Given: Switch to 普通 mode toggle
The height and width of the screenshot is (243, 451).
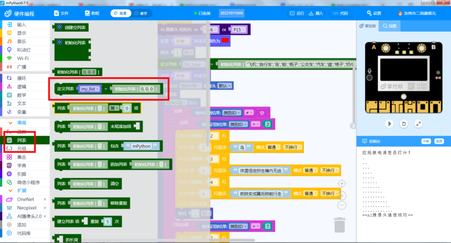Looking at the screenshot, I should [x=120, y=13].
